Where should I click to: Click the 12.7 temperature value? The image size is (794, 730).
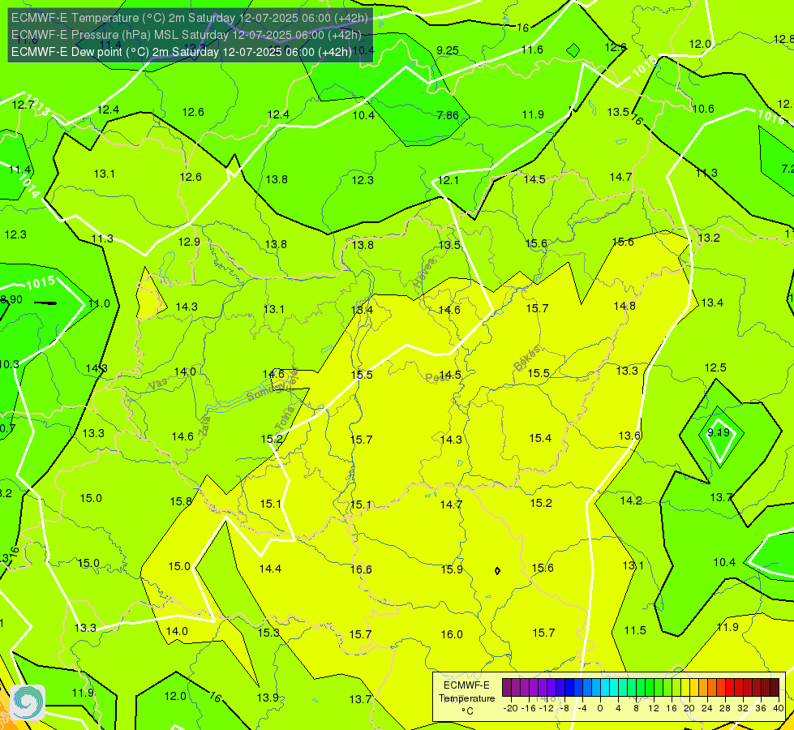(23, 105)
